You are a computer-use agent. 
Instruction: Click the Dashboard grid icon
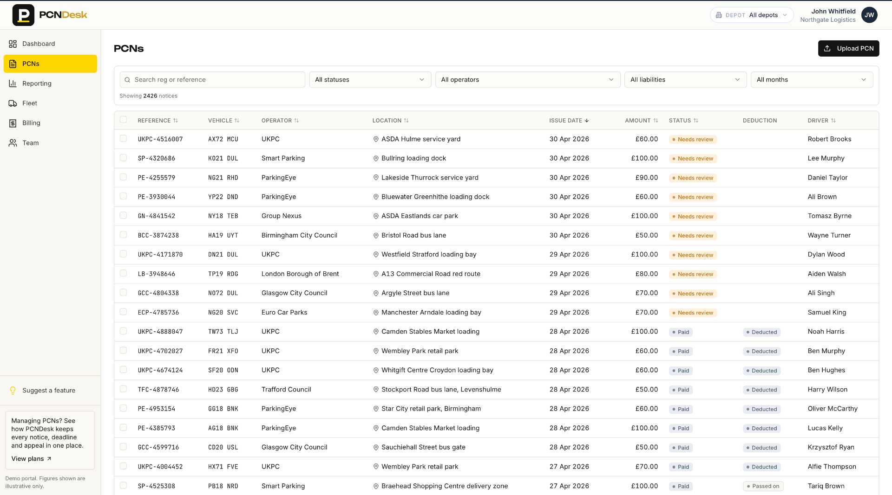tap(13, 44)
